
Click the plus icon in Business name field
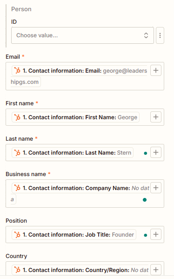[x=156, y=188]
